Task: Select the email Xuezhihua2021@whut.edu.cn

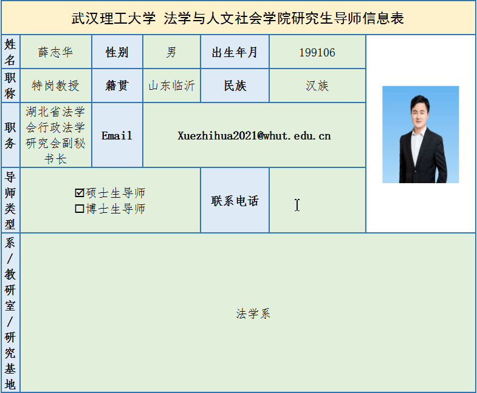Action: tap(255, 135)
